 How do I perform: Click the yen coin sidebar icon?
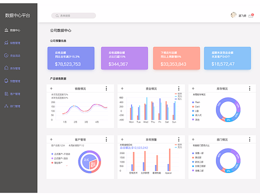coord(6,55)
